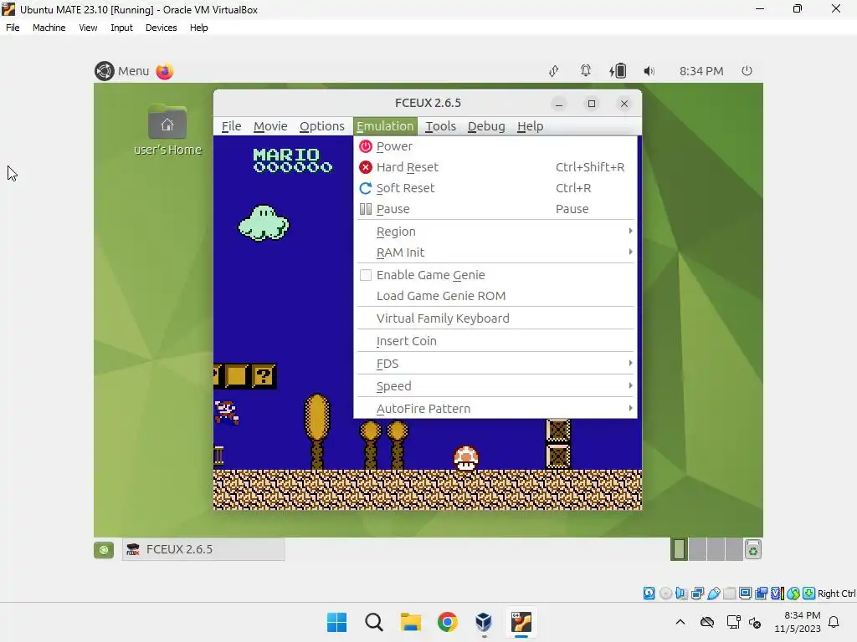Click the power button in MATE panel
Image resolution: width=857 pixels, height=642 pixels.
pyautogui.click(x=747, y=71)
